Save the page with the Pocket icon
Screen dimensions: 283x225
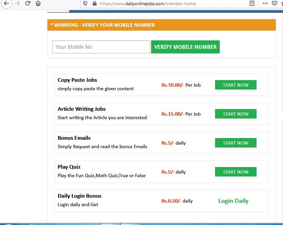click(x=275, y=4)
